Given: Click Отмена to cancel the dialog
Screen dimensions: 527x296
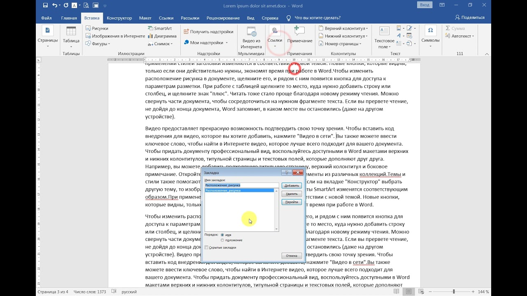Looking at the screenshot, I should pos(292,256).
